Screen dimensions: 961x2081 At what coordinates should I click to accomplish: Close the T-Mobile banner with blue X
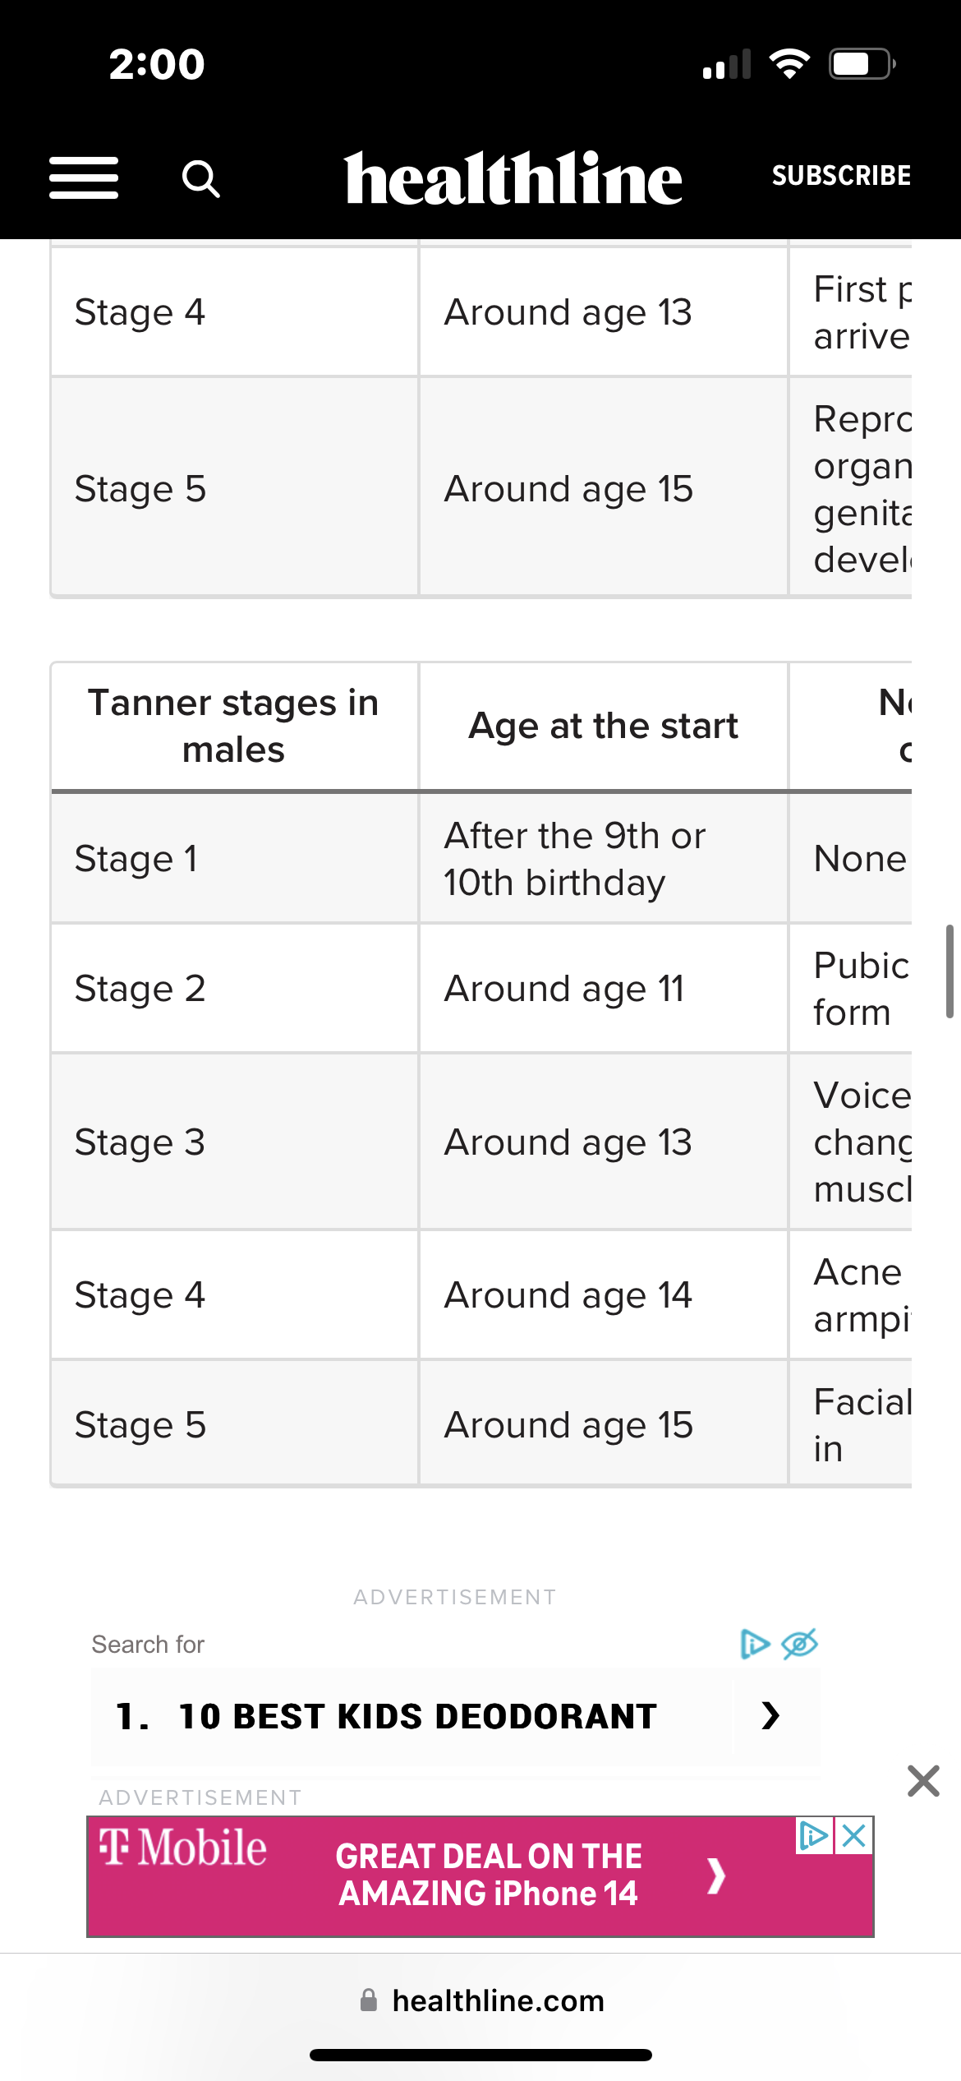click(x=854, y=1835)
